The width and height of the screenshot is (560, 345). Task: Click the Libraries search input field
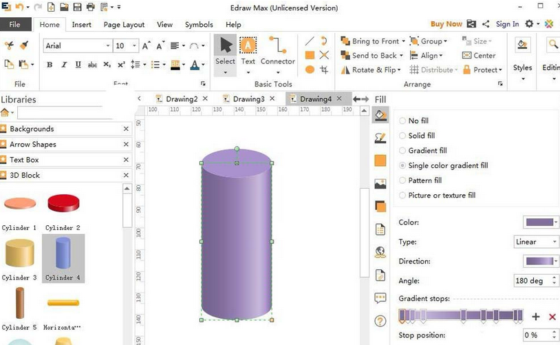65,113
